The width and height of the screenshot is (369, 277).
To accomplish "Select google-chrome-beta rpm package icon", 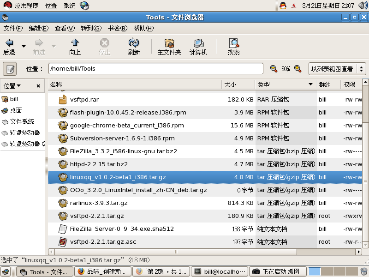I will click(x=63, y=125).
